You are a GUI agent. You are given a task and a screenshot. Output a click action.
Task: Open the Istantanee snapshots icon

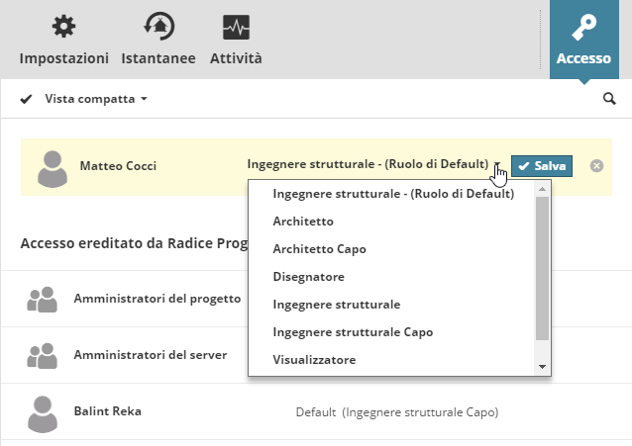click(x=158, y=27)
